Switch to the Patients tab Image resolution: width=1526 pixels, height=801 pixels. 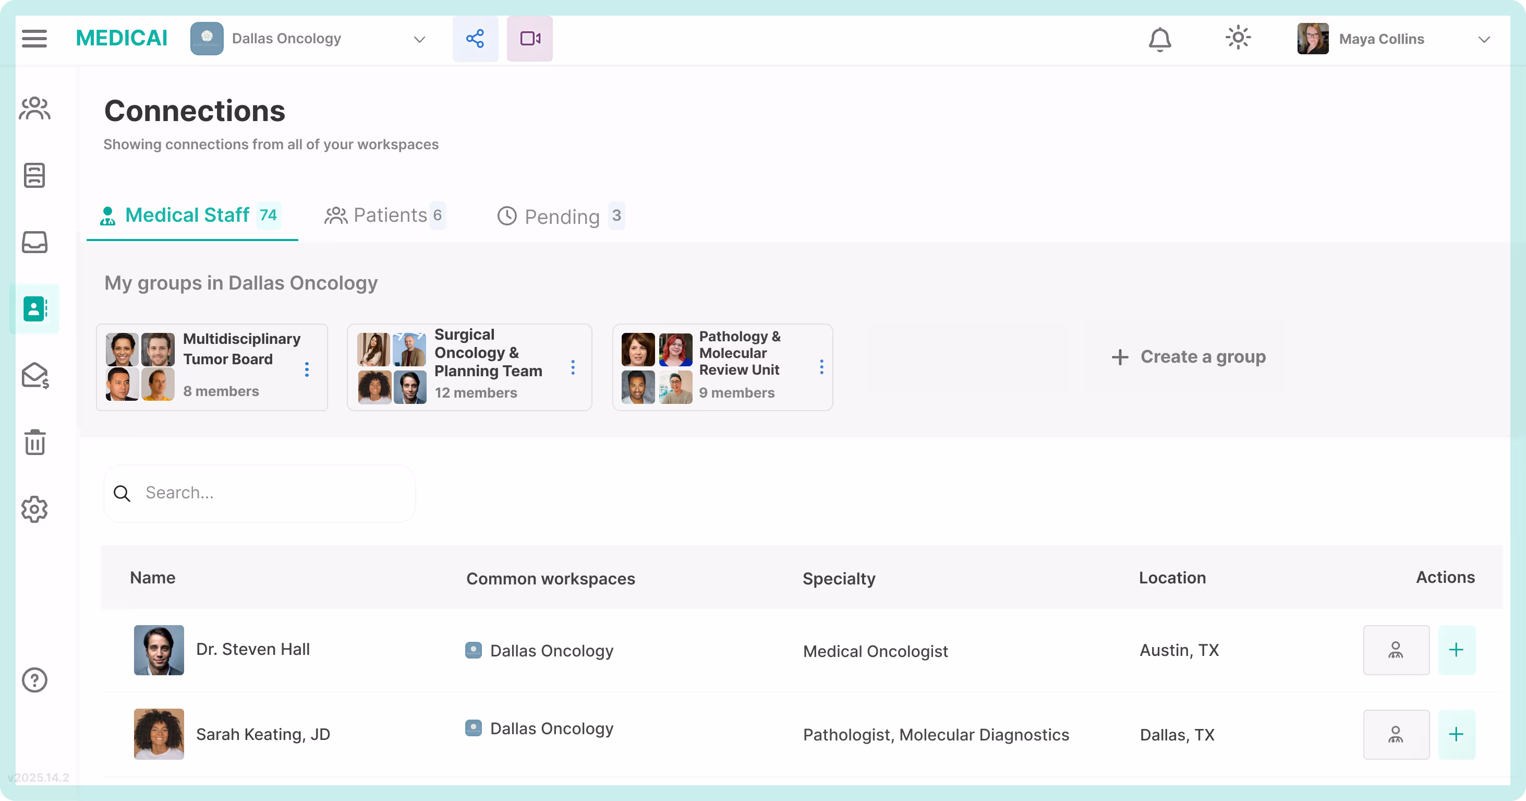(x=384, y=215)
